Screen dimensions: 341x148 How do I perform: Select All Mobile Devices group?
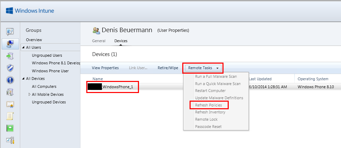(47, 94)
